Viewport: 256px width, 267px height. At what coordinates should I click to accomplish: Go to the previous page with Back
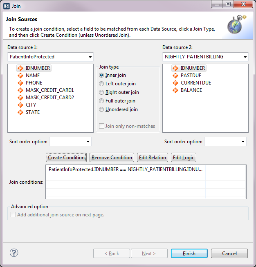pyautogui.click(x=112, y=254)
